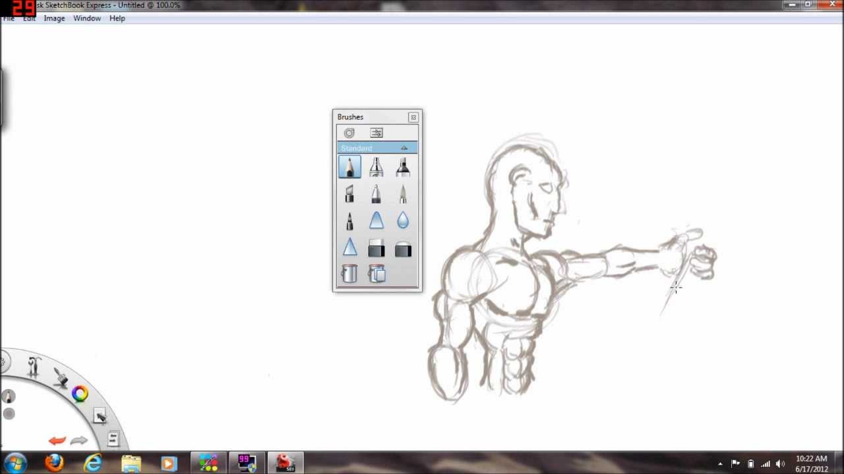Open the Brushes section in lagoon
The height and width of the screenshot is (474, 844).
[61, 377]
